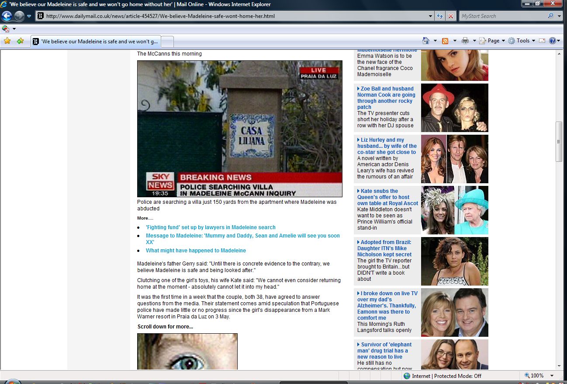Click the Refresh page icon
The image size is (567, 384).
pyautogui.click(x=440, y=16)
